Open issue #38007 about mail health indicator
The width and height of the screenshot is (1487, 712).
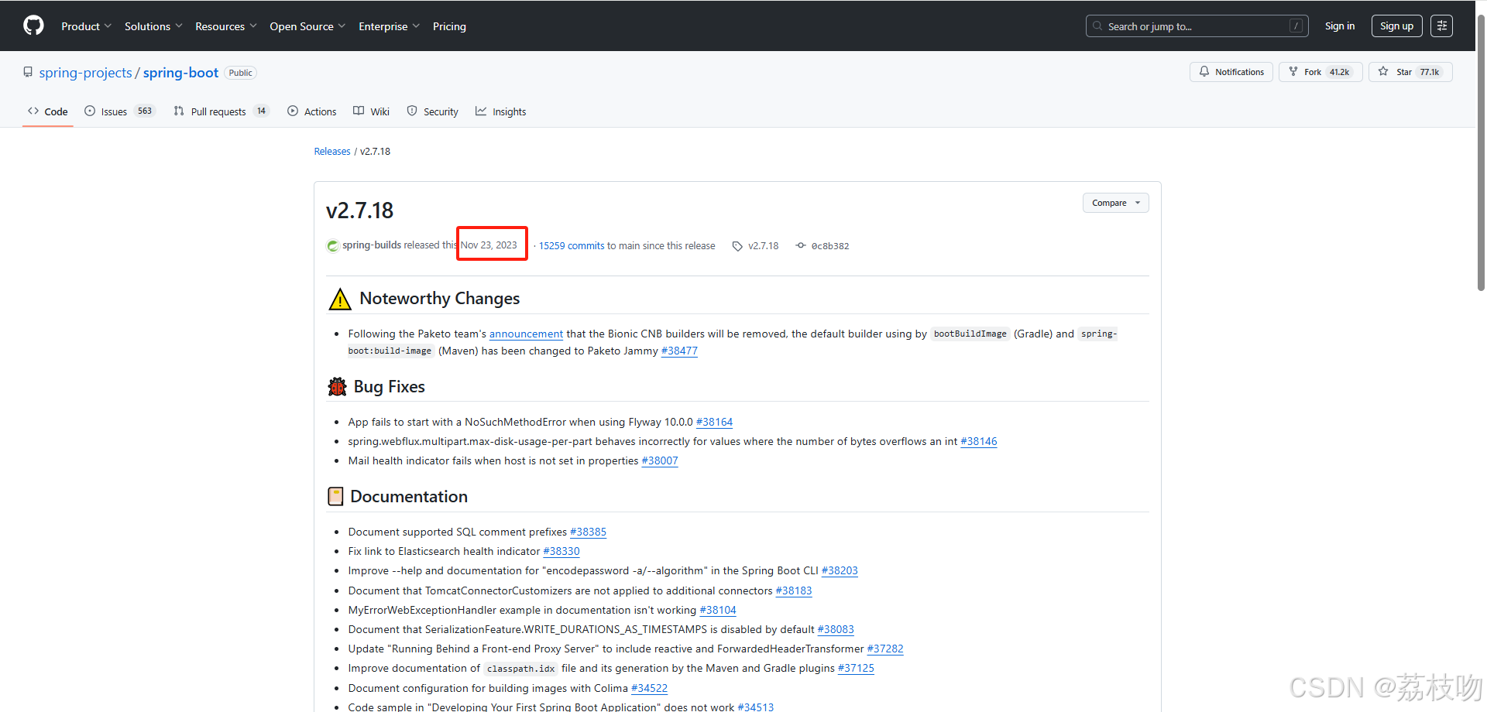point(660,461)
